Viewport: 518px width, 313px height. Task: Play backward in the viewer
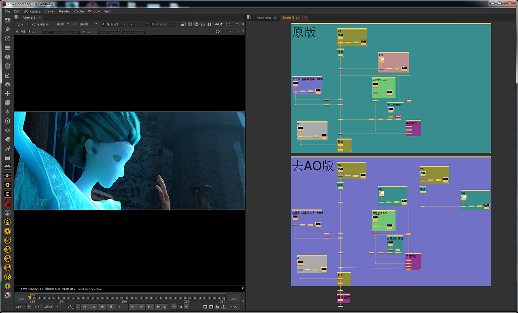click(x=110, y=307)
